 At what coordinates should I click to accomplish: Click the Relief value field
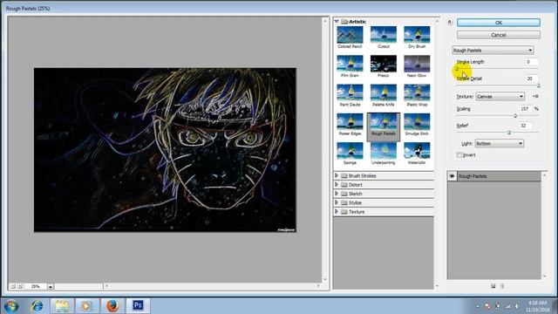click(x=525, y=126)
